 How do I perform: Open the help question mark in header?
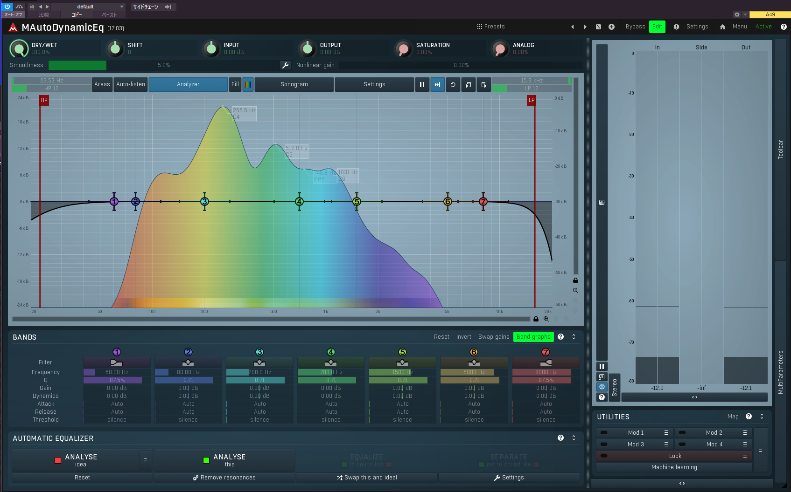(784, 27)
